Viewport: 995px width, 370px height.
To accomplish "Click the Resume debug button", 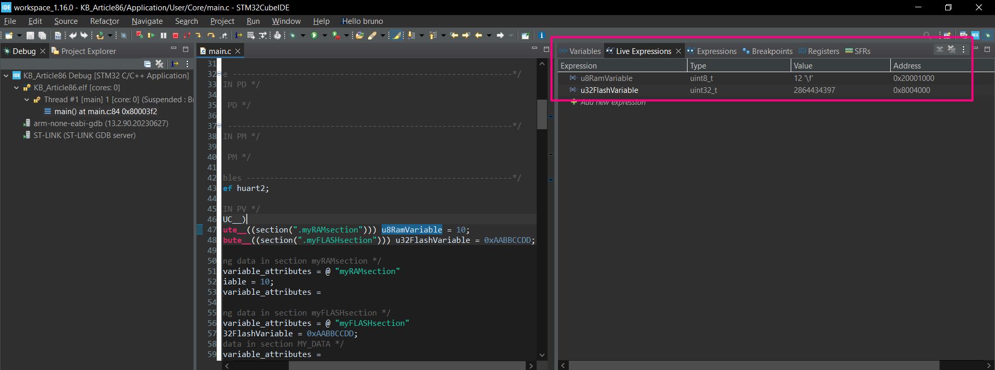I will coord(151,35).
